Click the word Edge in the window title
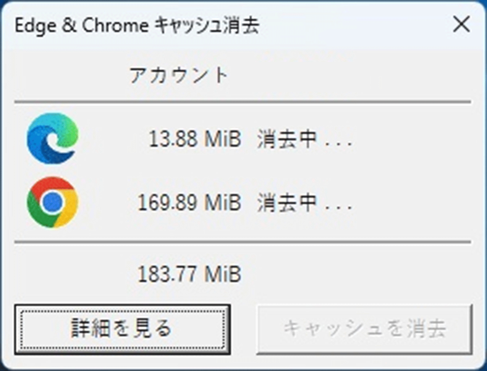The height and width of the screenshot is (371, 487). (x=34, y=26)
